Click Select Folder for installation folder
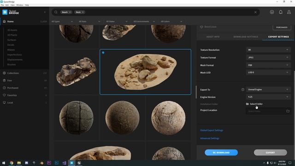Viewport: 295px width, 166px height. [x=254, y=104]
